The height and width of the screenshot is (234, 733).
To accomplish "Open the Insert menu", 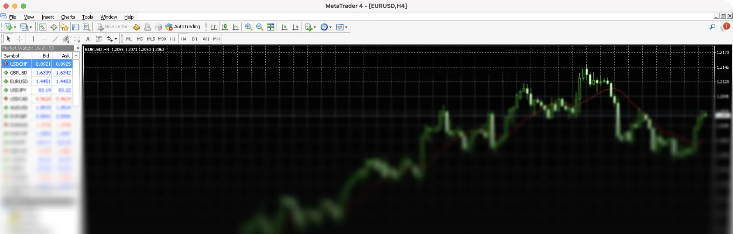I will point(48,17).
